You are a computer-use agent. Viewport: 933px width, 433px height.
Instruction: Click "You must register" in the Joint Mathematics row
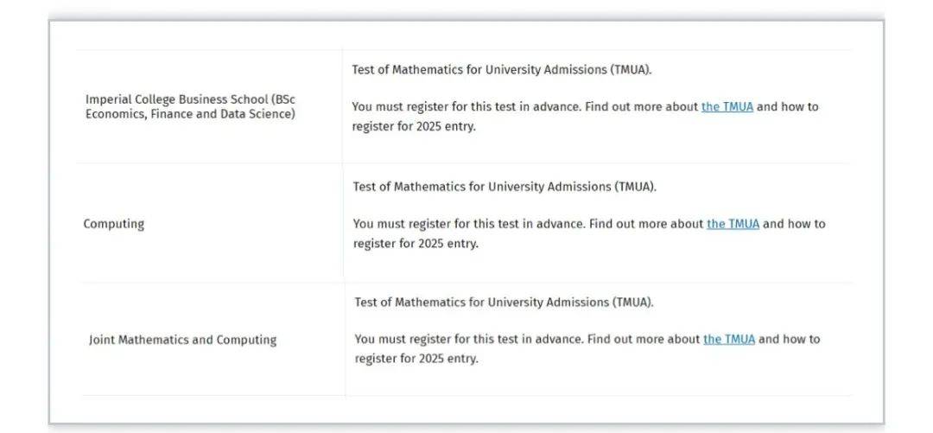(x=403, y=340)
